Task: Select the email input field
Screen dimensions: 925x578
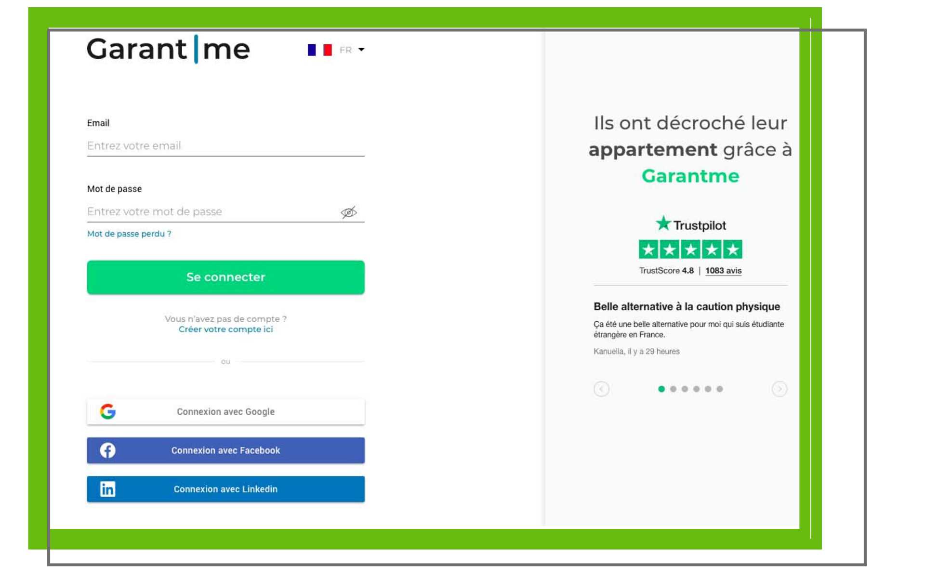Action: pos(226,145)
